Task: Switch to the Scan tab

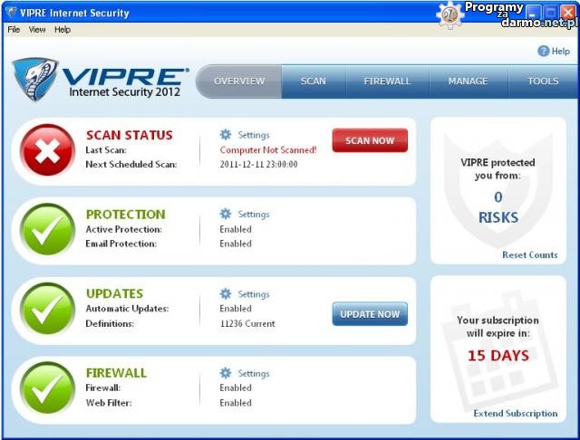Action: click(x=313, y=81)
